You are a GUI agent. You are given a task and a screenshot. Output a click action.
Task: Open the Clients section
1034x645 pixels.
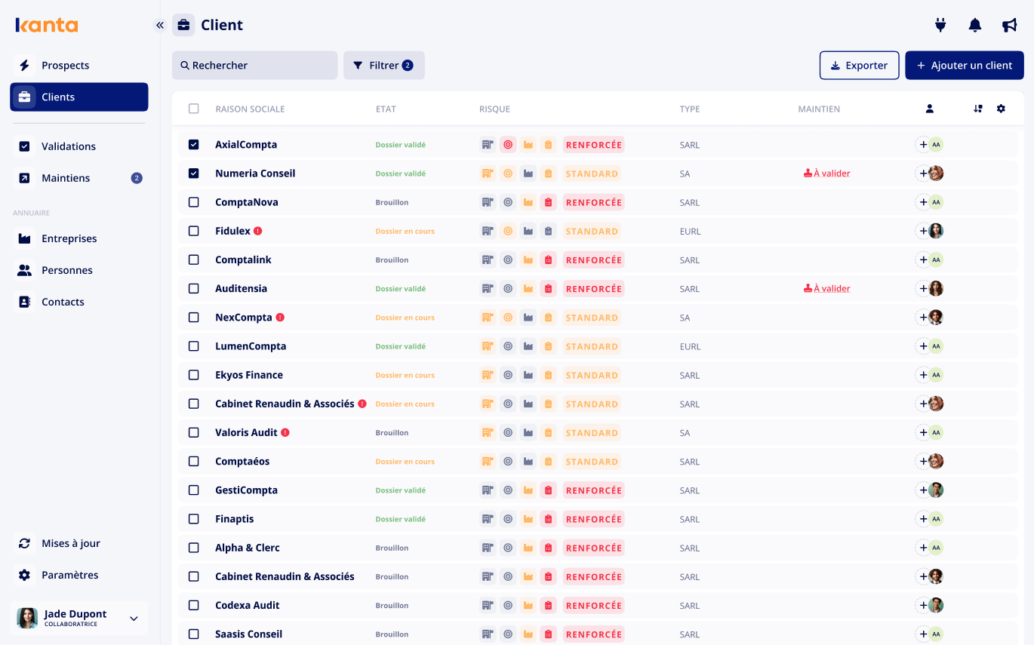point(79,97)
